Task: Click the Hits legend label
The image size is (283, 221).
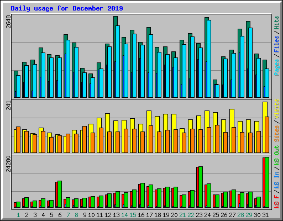Action: pos(277,23)
